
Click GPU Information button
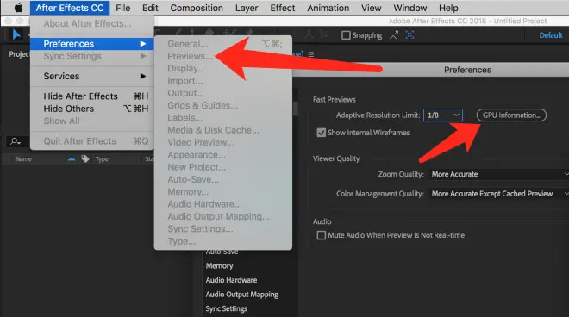[511, 115]
